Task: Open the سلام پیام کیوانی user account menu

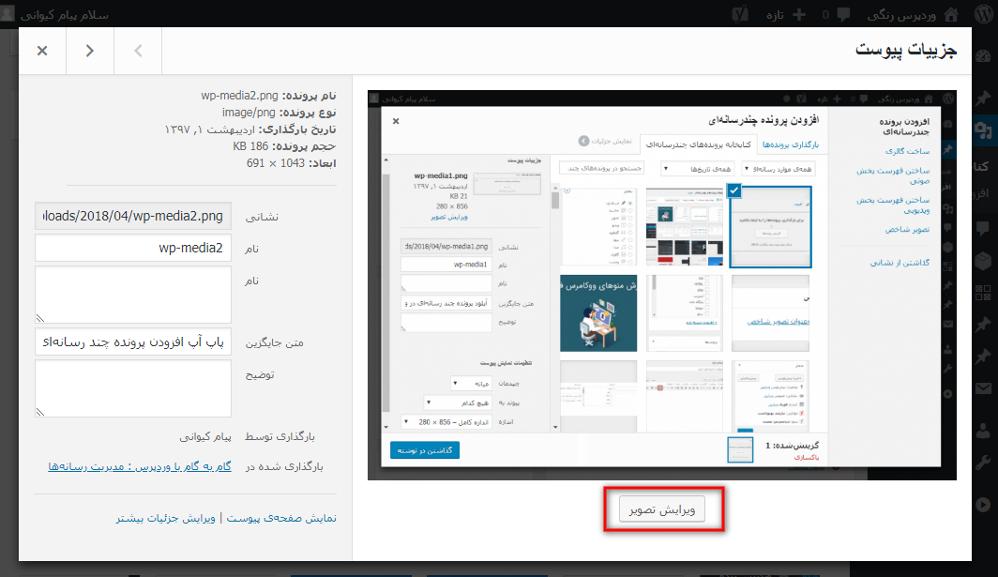Action: click(64, 13)
